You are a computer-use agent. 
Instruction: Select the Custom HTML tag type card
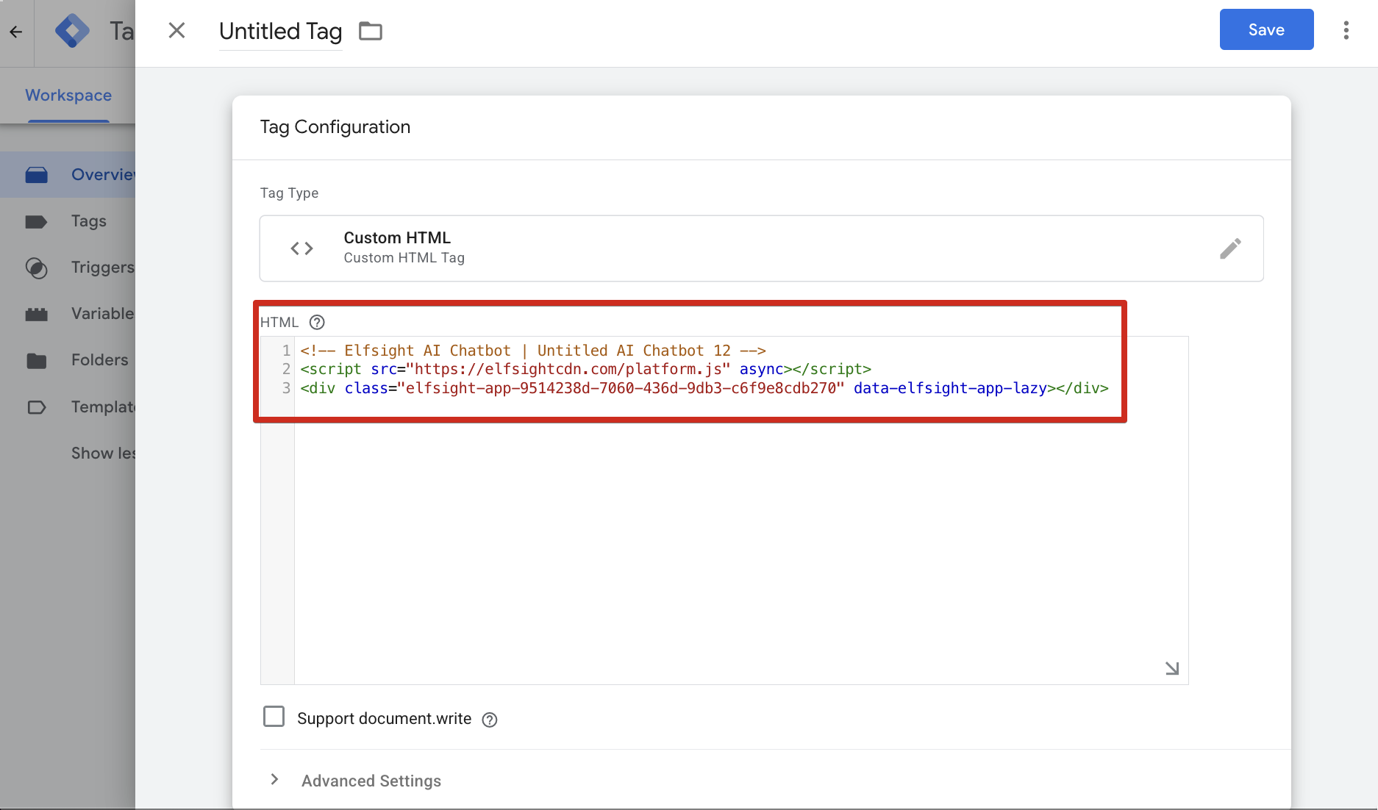(762, 248)
